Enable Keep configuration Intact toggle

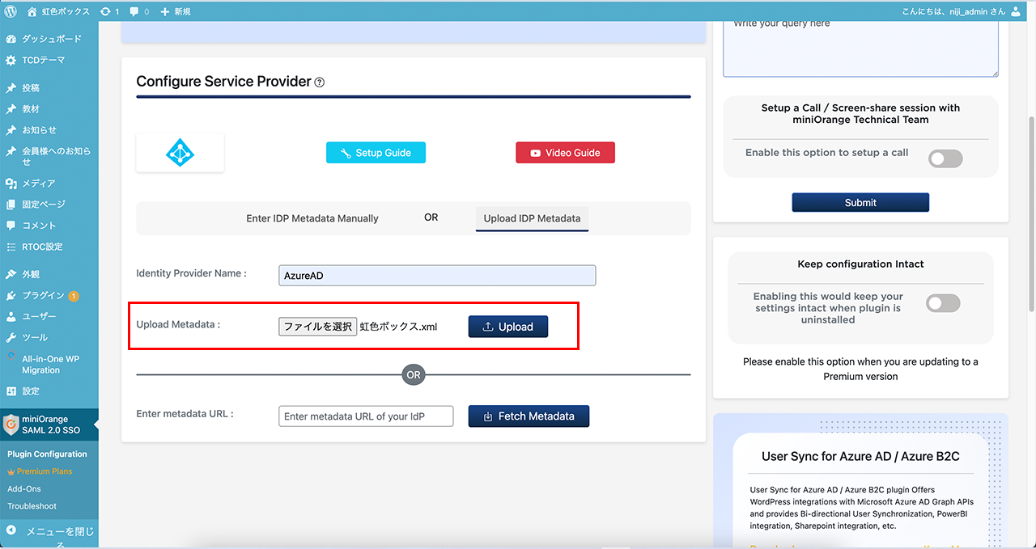pyautogui.click(x=943, y=303)
